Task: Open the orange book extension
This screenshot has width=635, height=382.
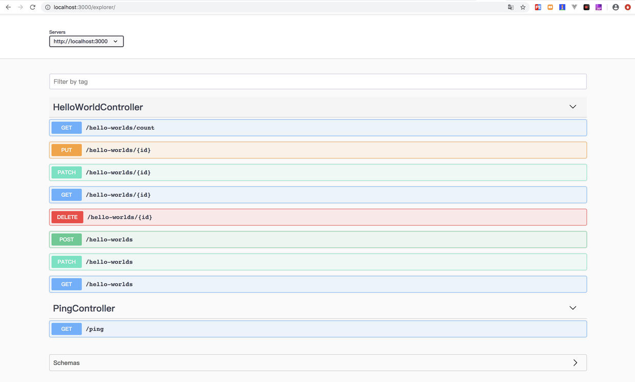Action: click(x=550, y=7)
